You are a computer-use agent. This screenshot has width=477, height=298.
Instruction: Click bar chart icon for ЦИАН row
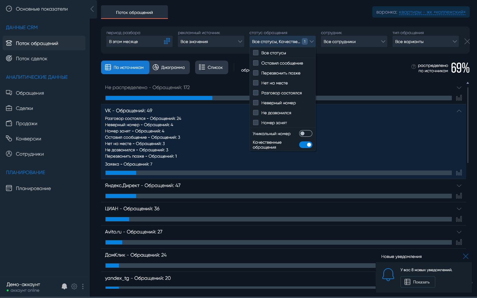459,219
